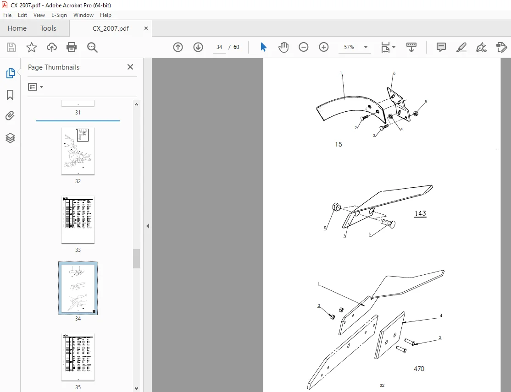
Task: Print the document via printer icon
Action: [x=72, y=47]
